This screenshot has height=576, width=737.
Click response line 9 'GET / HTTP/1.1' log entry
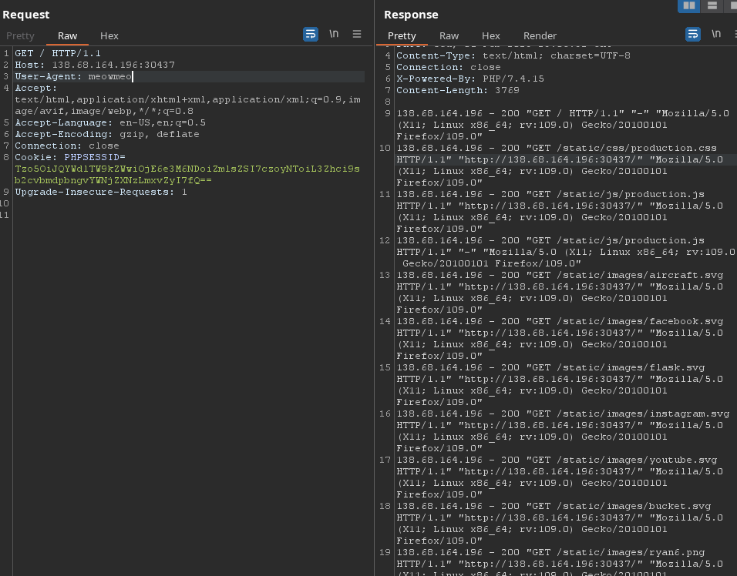563,125
